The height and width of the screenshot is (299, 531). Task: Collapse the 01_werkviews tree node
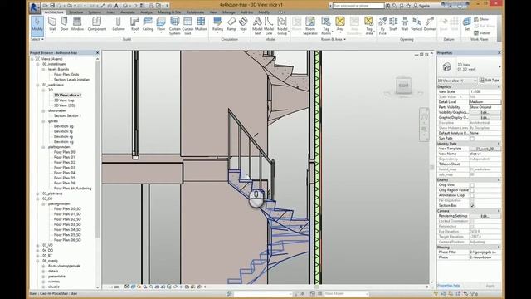(37, 85)
